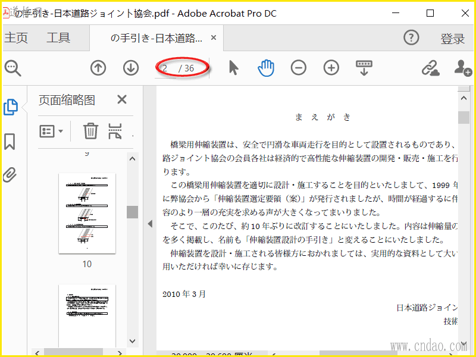Select the thumbnail below page 10
Viewport: 476px width, 357px height.
87,316
